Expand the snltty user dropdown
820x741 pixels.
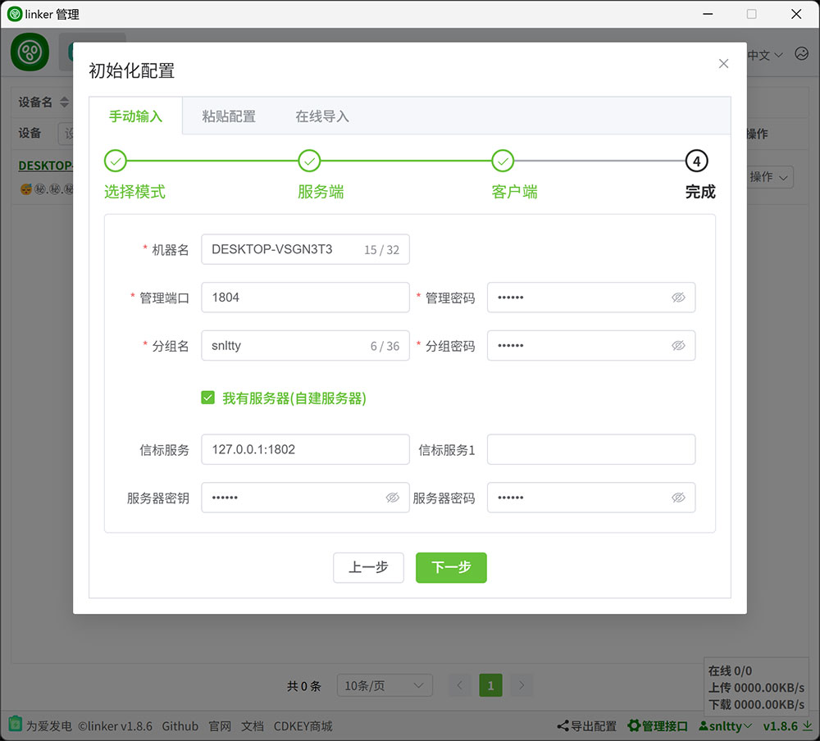tap(726, 725)
